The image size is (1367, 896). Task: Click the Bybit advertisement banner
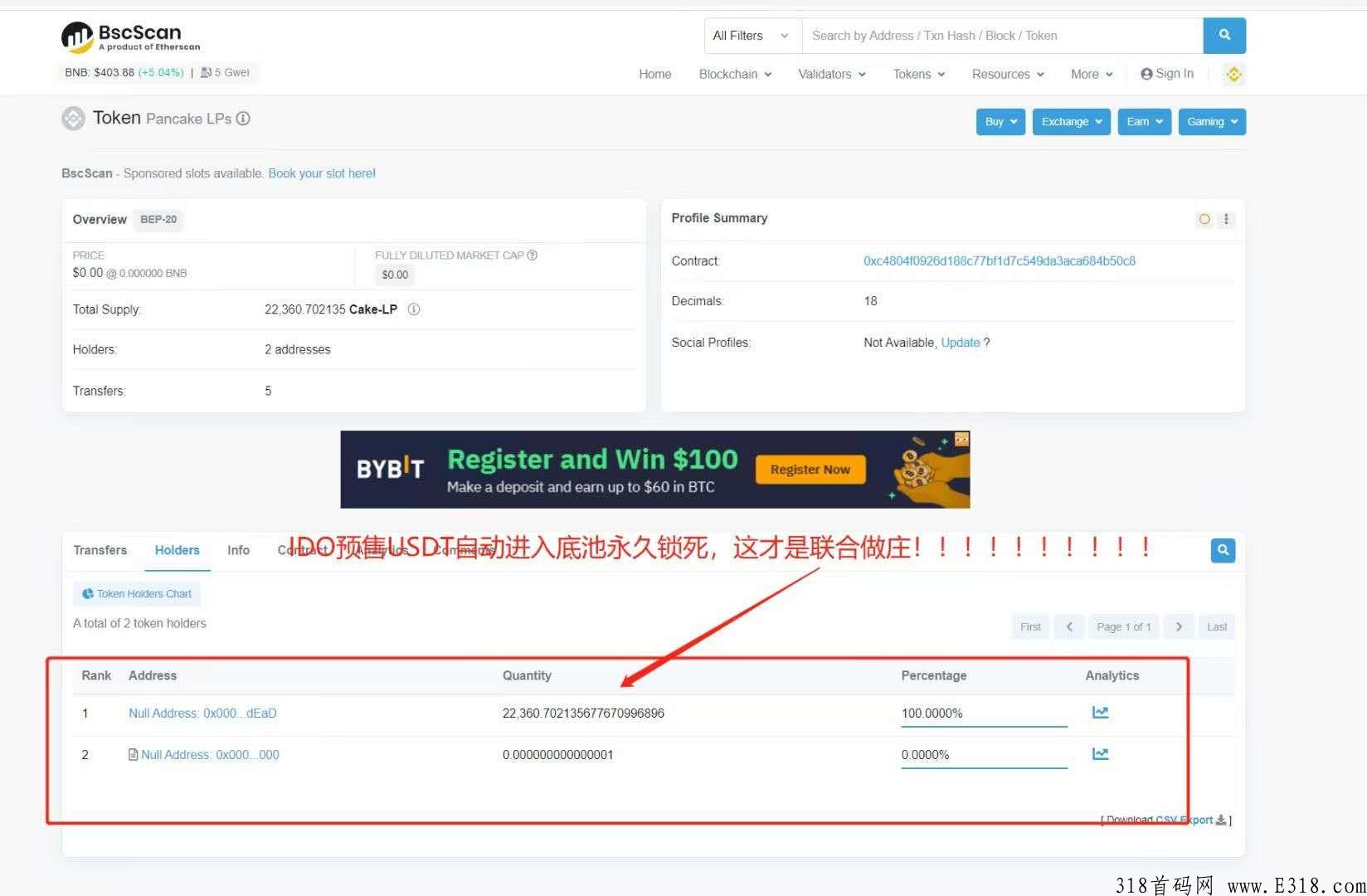tap(655, 470)
